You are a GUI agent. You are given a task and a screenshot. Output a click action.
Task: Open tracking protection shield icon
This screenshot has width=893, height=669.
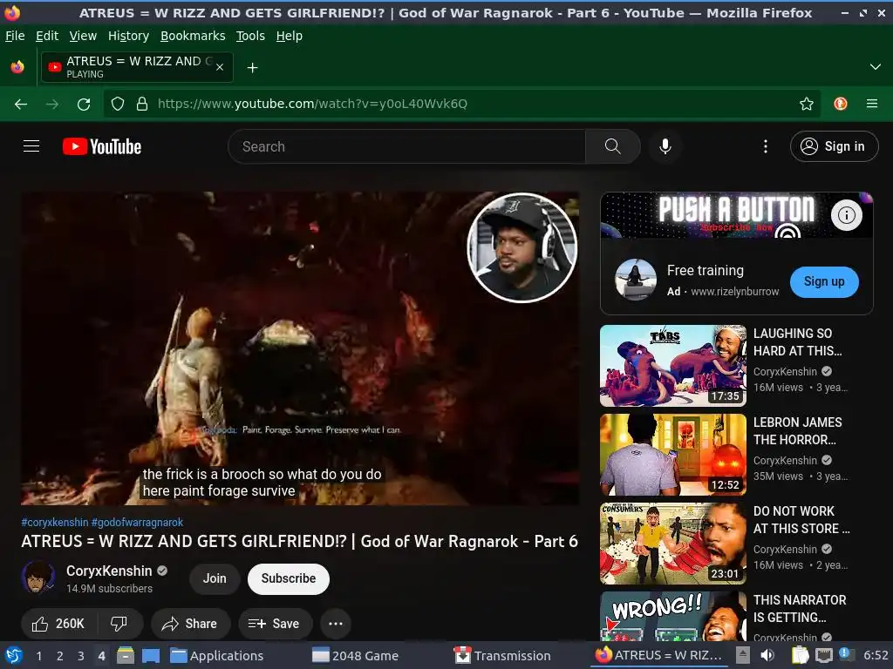pyautogui.click(x=118, y=104)
